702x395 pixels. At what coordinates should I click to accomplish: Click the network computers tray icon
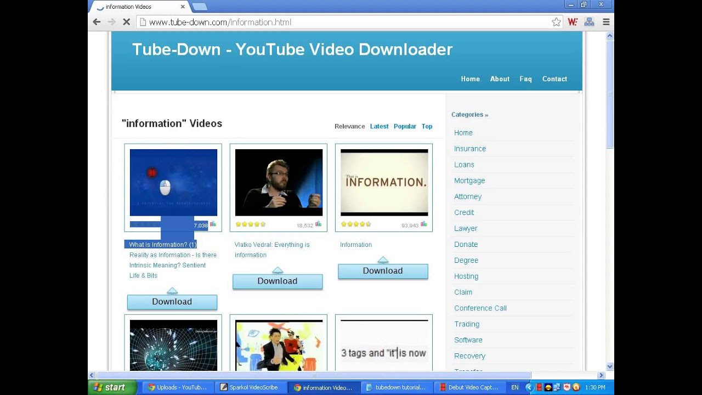557,387
